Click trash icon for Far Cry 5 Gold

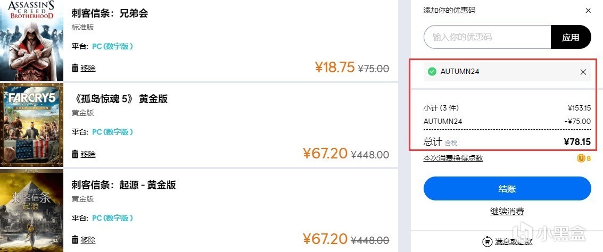(x=75, y=154)
